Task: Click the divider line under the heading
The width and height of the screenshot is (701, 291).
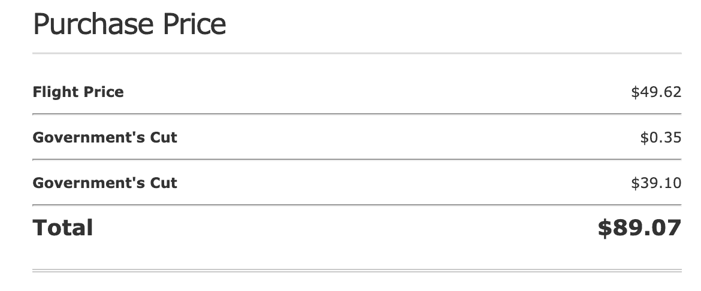Action: (356, 54)
